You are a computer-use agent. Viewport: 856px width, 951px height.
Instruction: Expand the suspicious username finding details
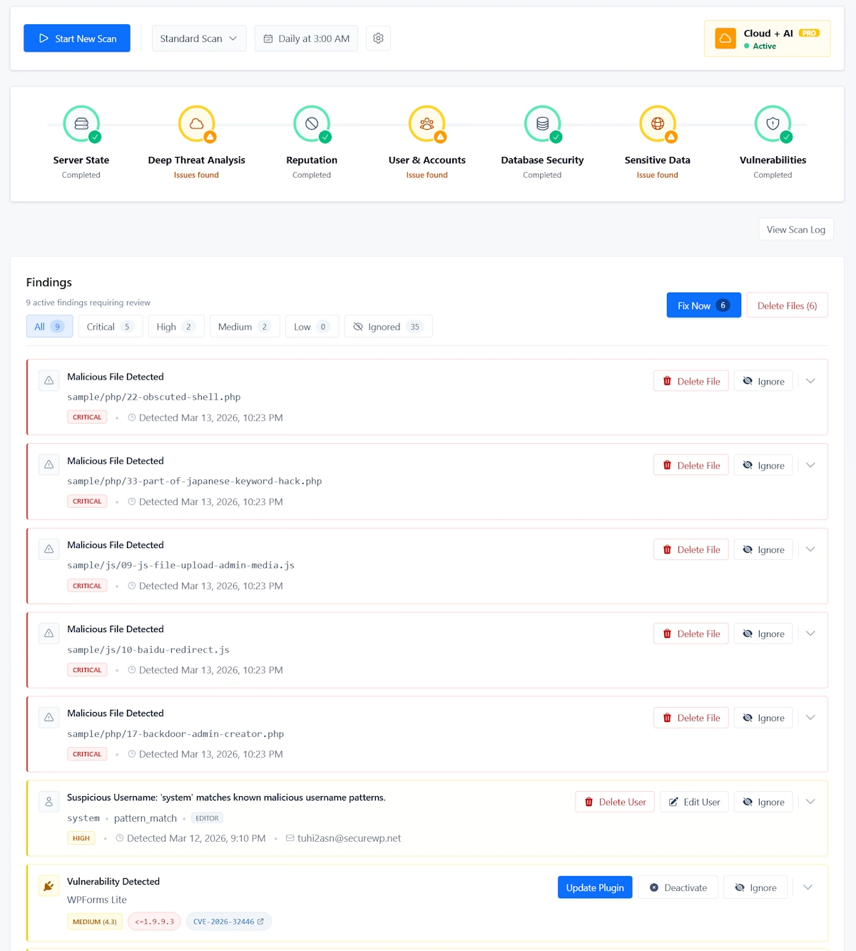coord(810,802)
